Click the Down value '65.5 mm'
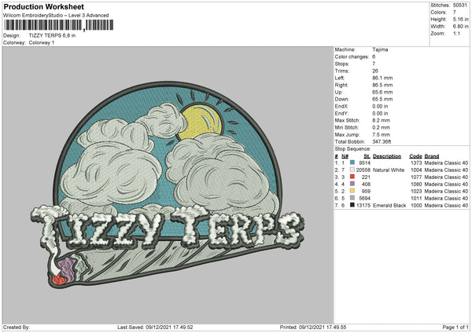Screen dimensions: 472x333 point(382,99)
